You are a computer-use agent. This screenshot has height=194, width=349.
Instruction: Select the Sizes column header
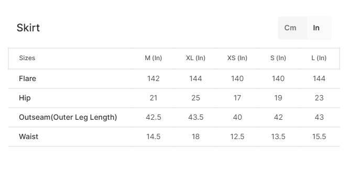click(27, 58)
